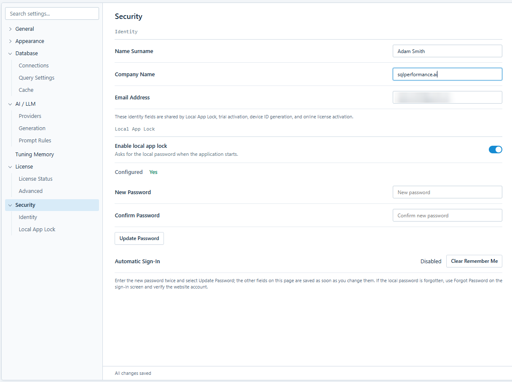
Task: Click the Clear Remember Me button
Action: pyautogui.click(x=474, y=261)
